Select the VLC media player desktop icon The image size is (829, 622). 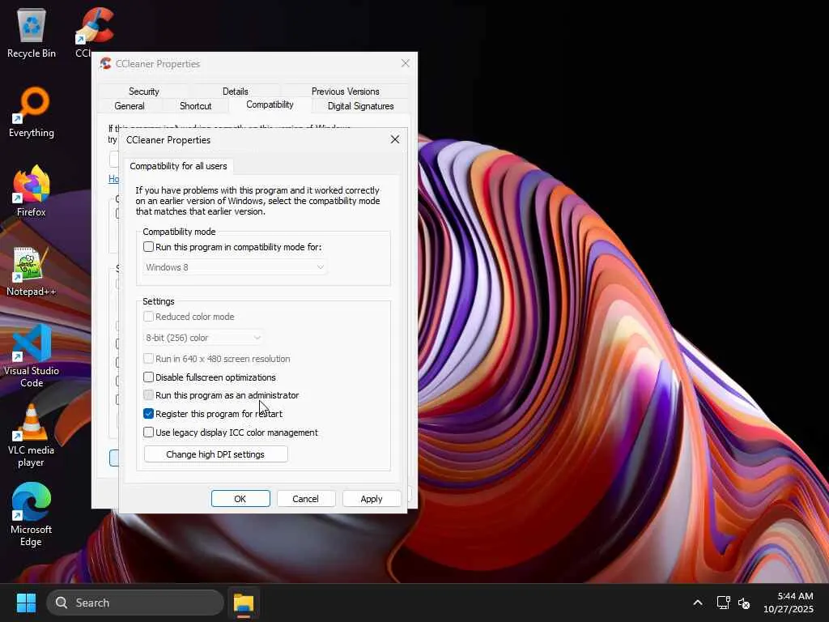pos(32,437)
